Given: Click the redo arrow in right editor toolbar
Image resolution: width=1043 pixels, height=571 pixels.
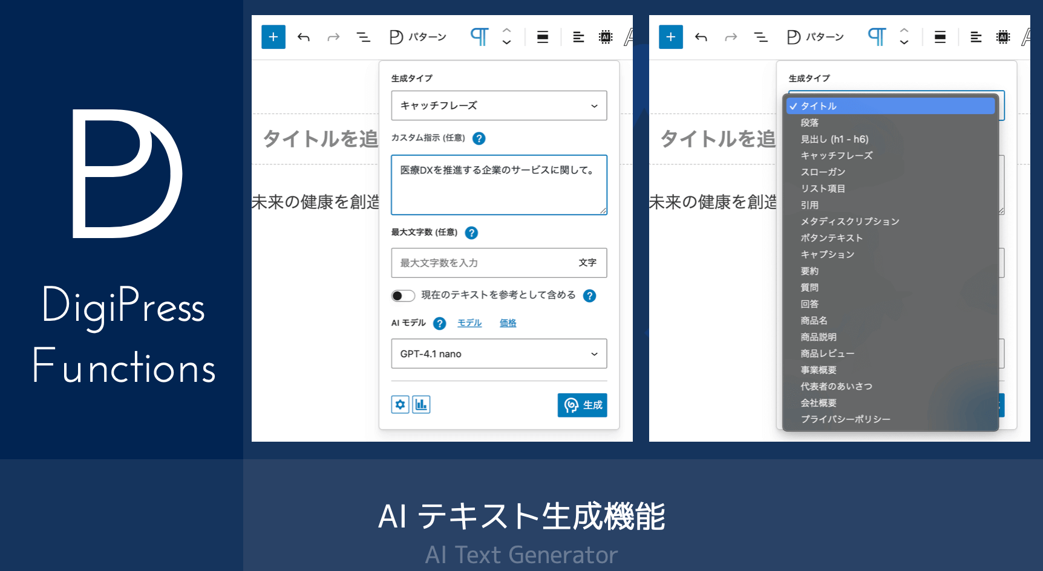Looking at the screenshot, I should (731, 37).
